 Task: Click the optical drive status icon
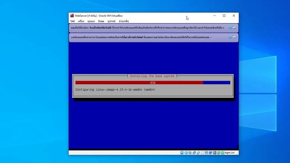186,153
